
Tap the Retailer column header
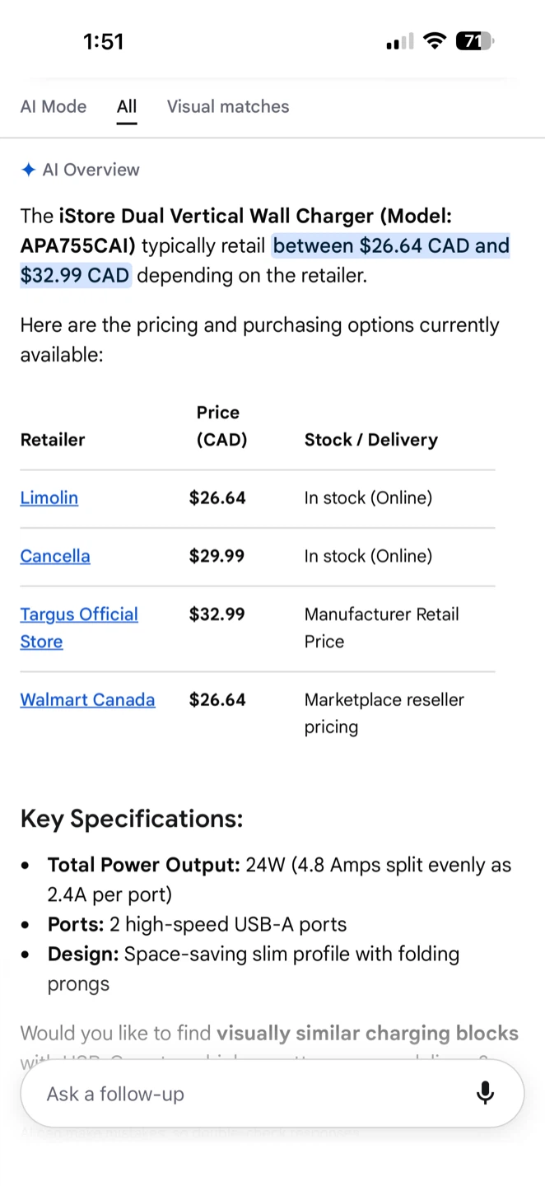click(53, 440)
